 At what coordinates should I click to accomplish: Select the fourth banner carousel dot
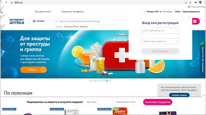click(x=98, y=81)
